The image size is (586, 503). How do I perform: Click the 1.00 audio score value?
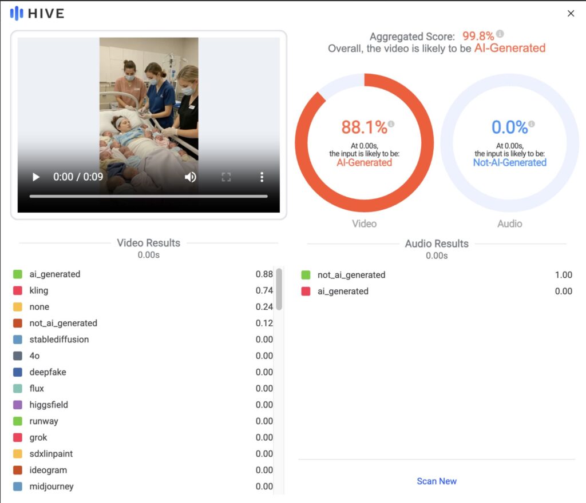[563, 275]
